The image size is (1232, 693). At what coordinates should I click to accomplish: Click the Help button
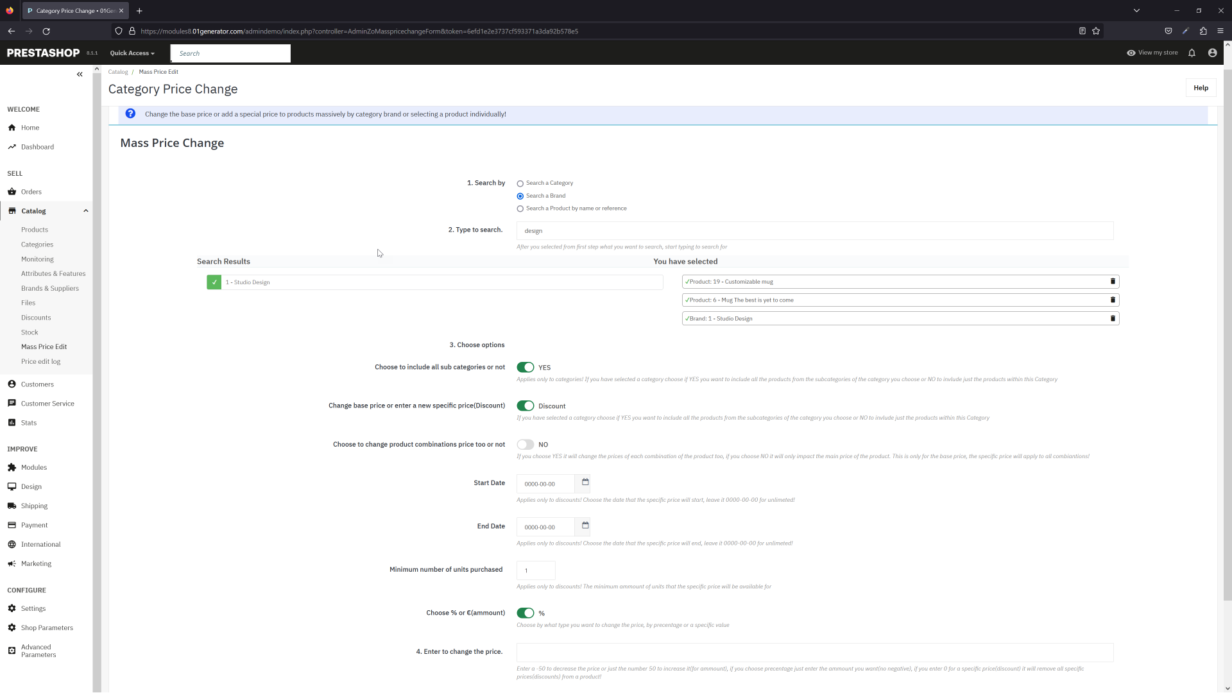point(1201,88)
